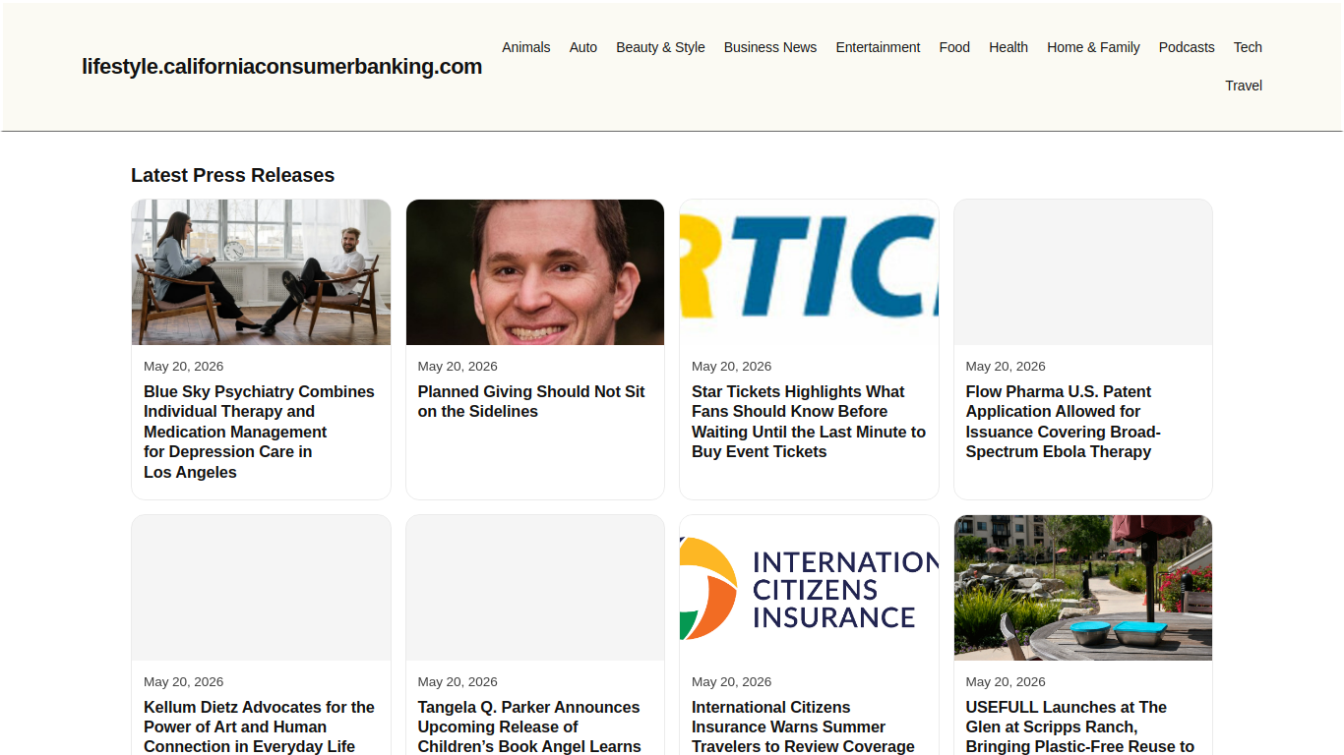The image size is (1344, 755).
Task: Open 'Planned Giving Should Not Sit on the Sidelines'
Action: (531, 401)
